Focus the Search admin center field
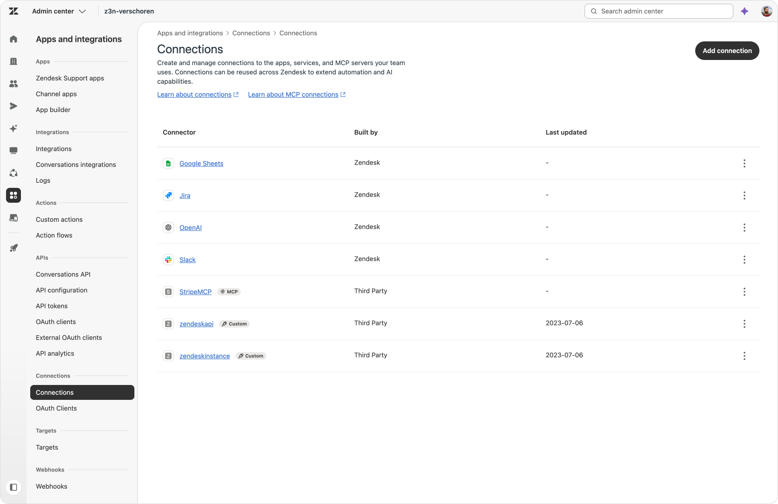This screenshot has height=504, width=778. [x=658, y=11]
